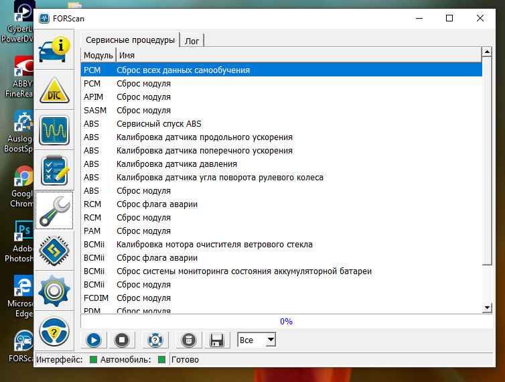Select the PAM 'Сброс модуля' row
This screenshot has height=382, width=505.
[281, 231]
